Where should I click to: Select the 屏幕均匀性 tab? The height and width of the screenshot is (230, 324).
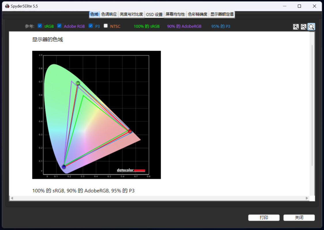pos(175,14)
